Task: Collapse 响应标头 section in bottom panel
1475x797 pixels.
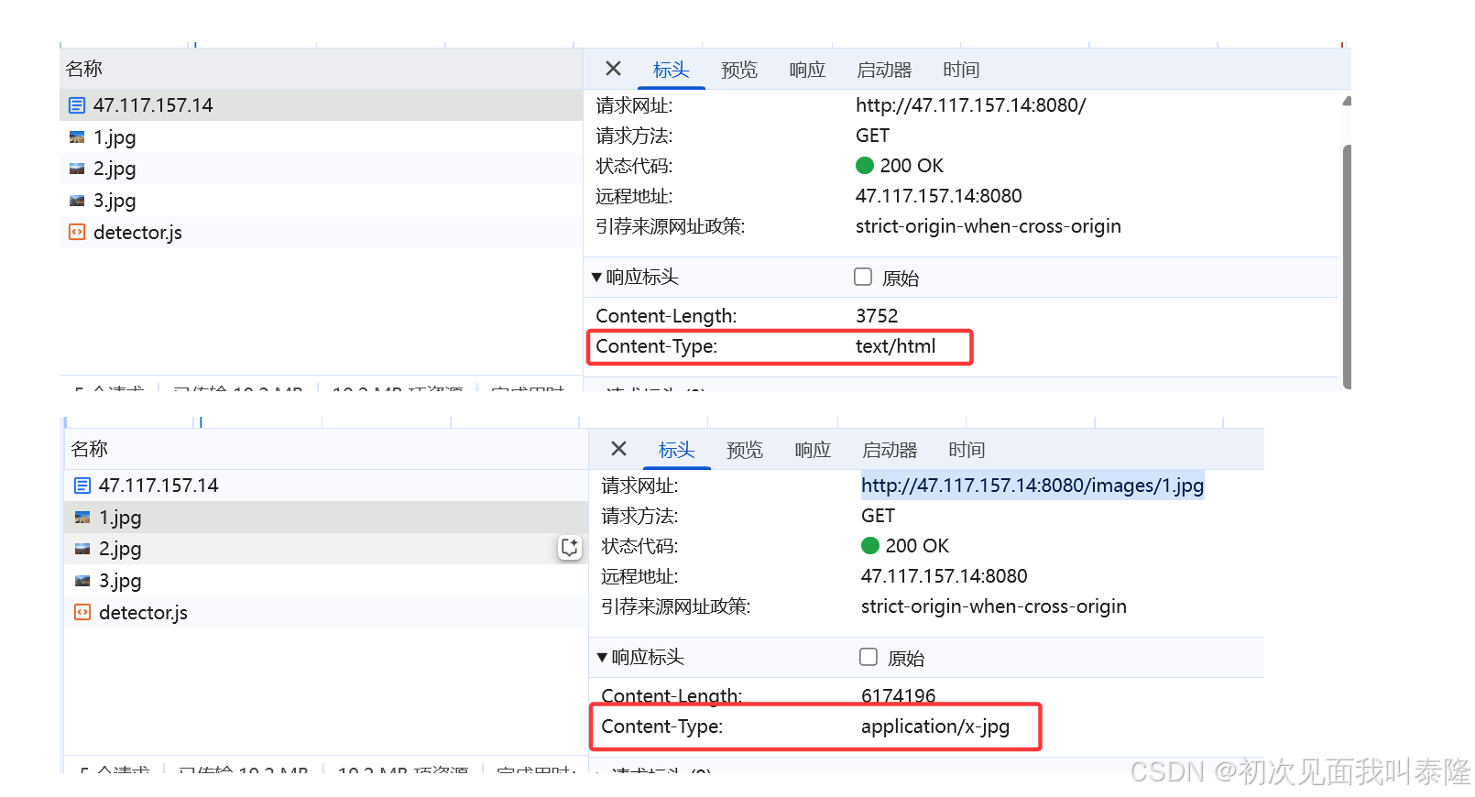Action: click(602, 658)
